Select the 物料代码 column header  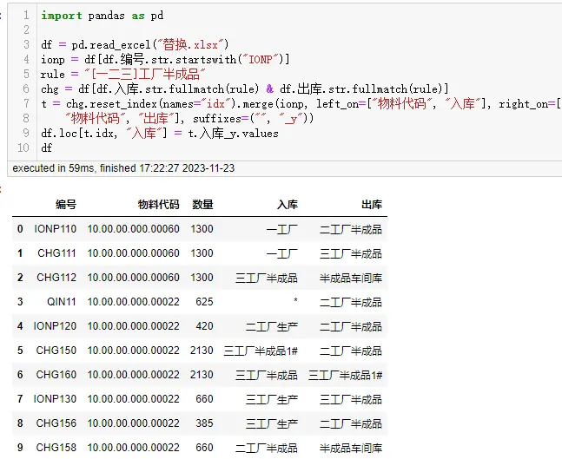click(x=158, y=204)
